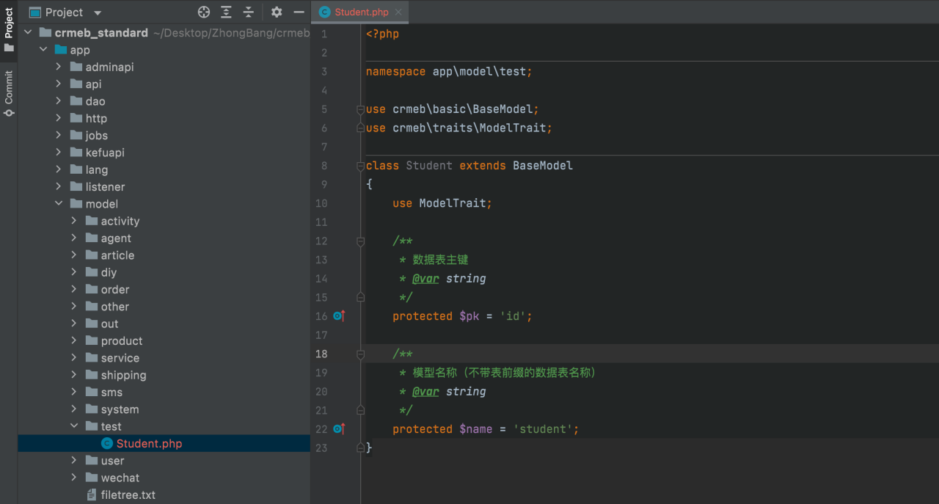This screenshot has width=939, height=504.
Task: Open the Project view dropdown
Action: click(98, 12)
